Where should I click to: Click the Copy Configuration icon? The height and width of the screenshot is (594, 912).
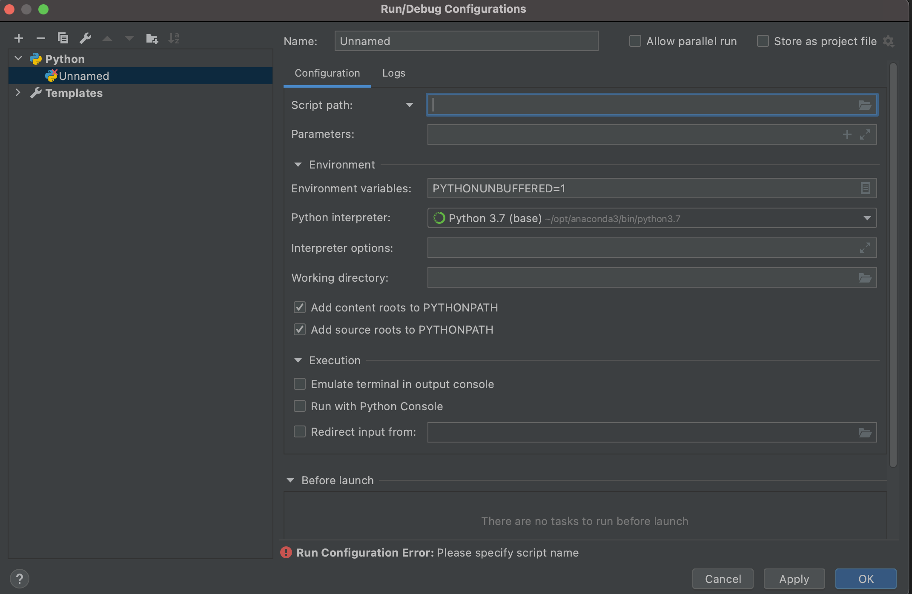63,39
